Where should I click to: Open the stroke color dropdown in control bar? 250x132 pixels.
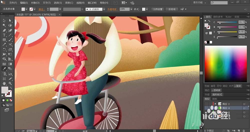point(34,9)
